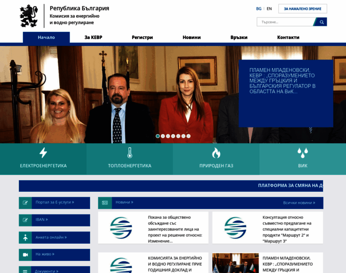Click the search magnifier button
Viewport: 346px width, 273px height.
click(x=321, y=22)
